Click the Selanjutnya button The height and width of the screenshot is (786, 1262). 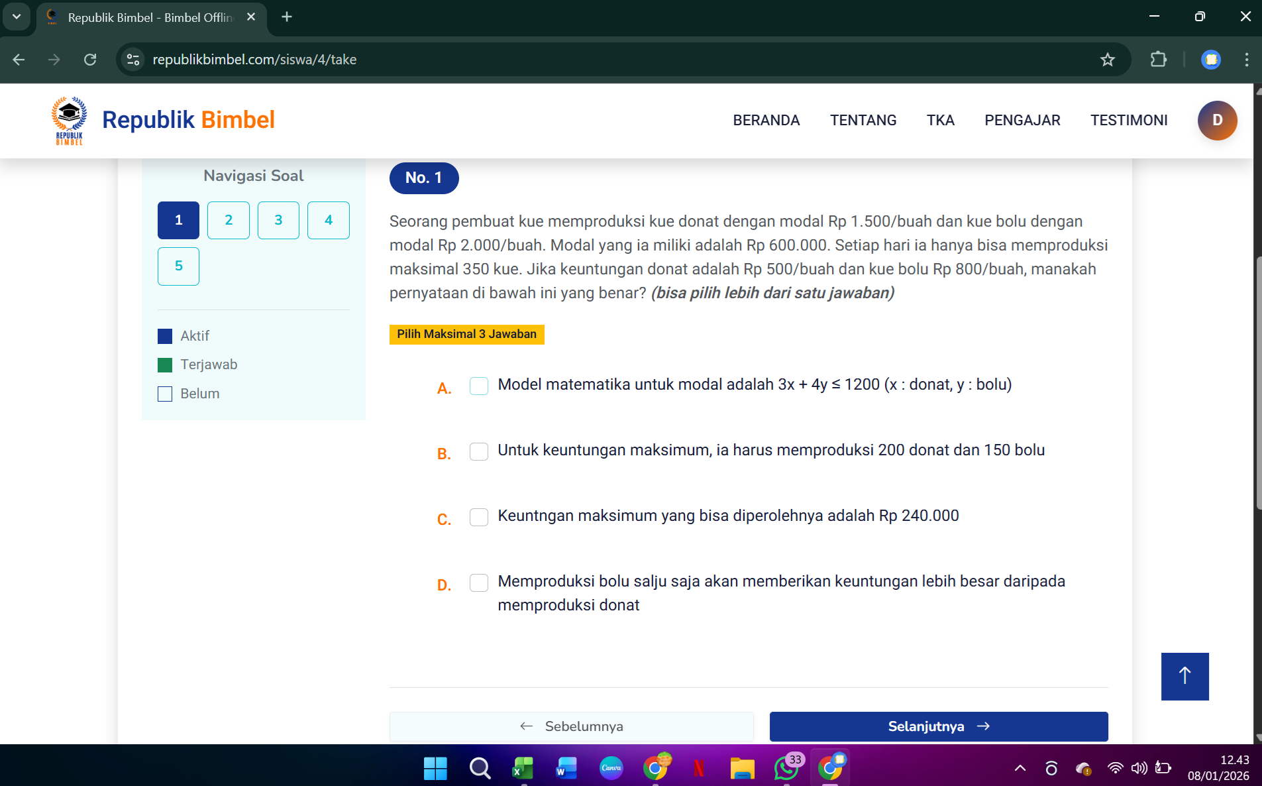click(938, 726)
